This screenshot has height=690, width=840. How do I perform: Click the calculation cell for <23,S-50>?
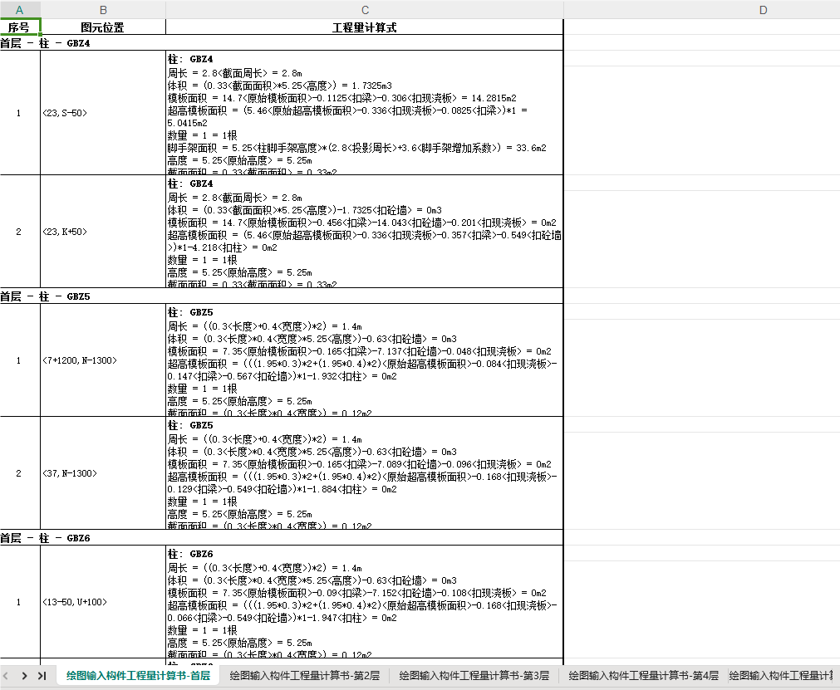click(365, 113)
